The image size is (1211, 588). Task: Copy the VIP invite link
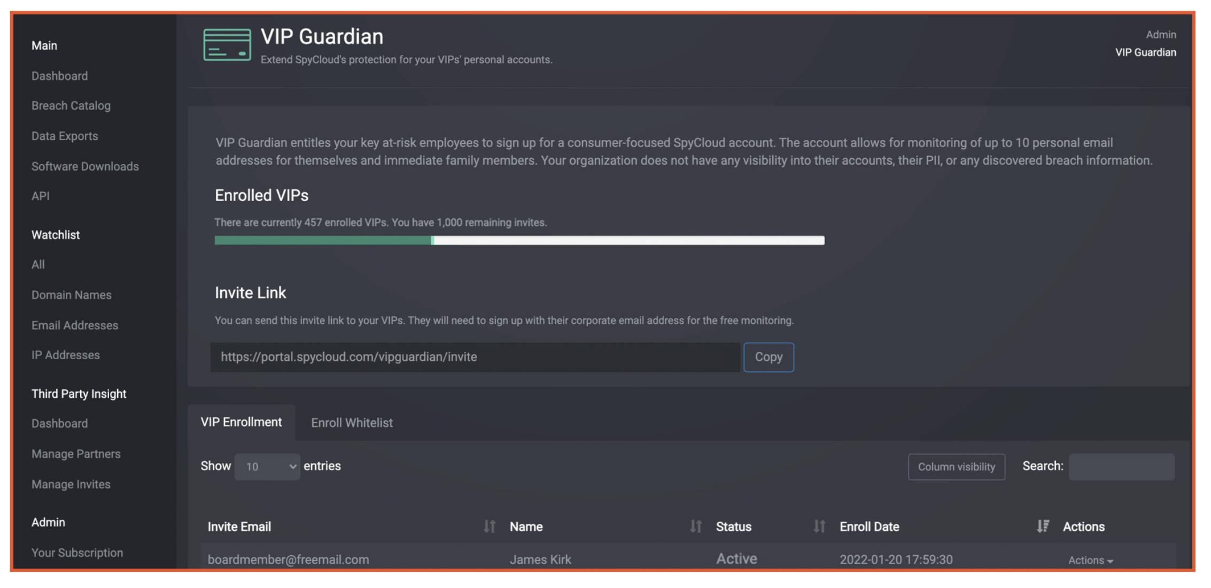click(x=768, y=357)
